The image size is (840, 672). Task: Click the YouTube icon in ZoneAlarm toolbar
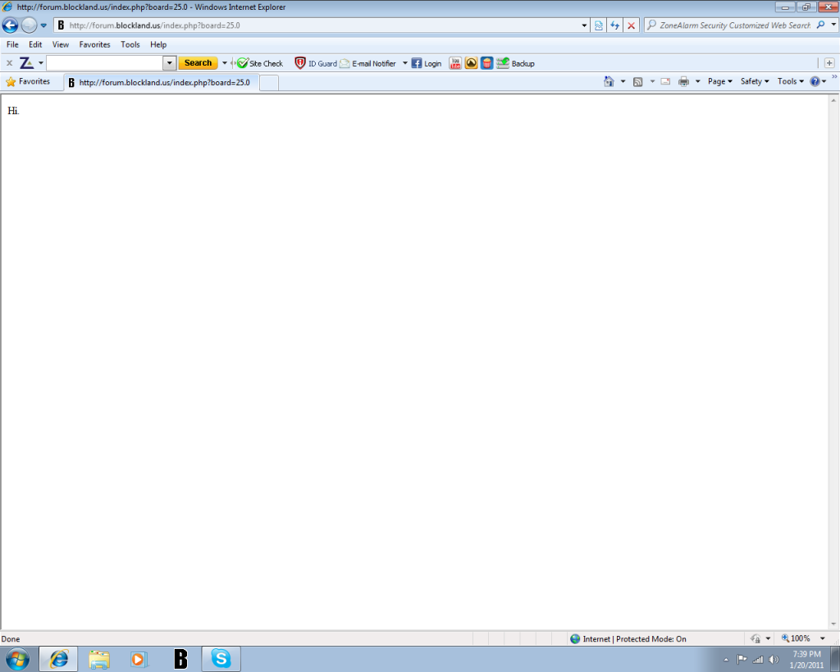click(455, 63)
